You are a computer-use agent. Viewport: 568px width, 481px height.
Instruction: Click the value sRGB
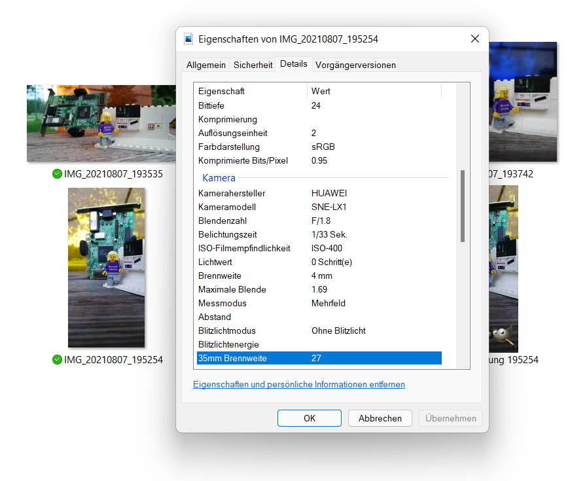pyautogui.click(x=323, y=147)
